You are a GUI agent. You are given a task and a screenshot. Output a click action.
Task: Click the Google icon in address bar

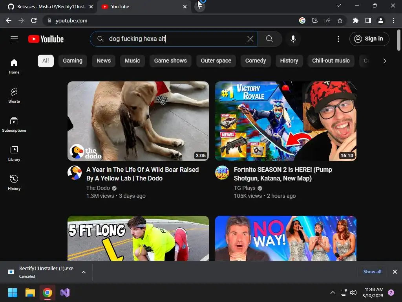(302, 20)
